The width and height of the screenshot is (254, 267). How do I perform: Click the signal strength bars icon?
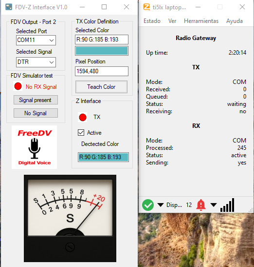click(227, 205)
